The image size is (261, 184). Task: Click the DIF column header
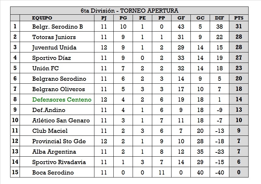pyautogui.click(x=220, y=18)
